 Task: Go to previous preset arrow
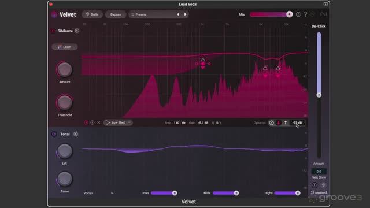click(x=178, y=14)
